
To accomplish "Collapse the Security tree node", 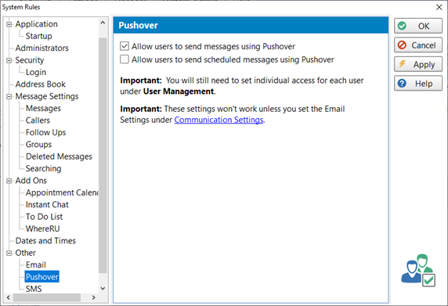I will (9, 60).
